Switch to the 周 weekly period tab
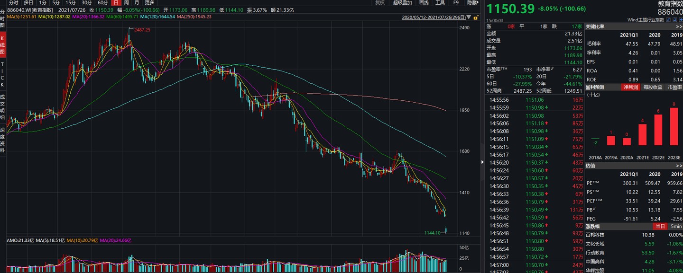This screenshot has width=683, height=273. pos(126,3)
